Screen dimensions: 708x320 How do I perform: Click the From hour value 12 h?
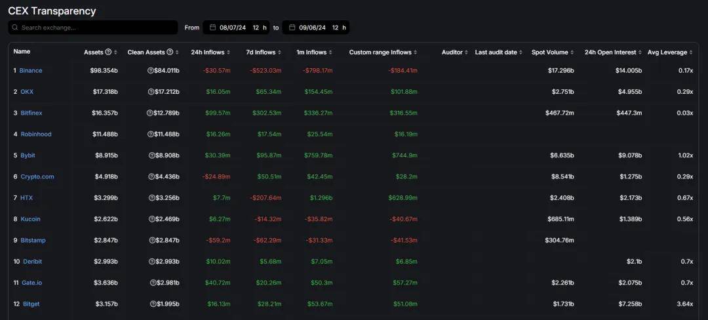259,28
